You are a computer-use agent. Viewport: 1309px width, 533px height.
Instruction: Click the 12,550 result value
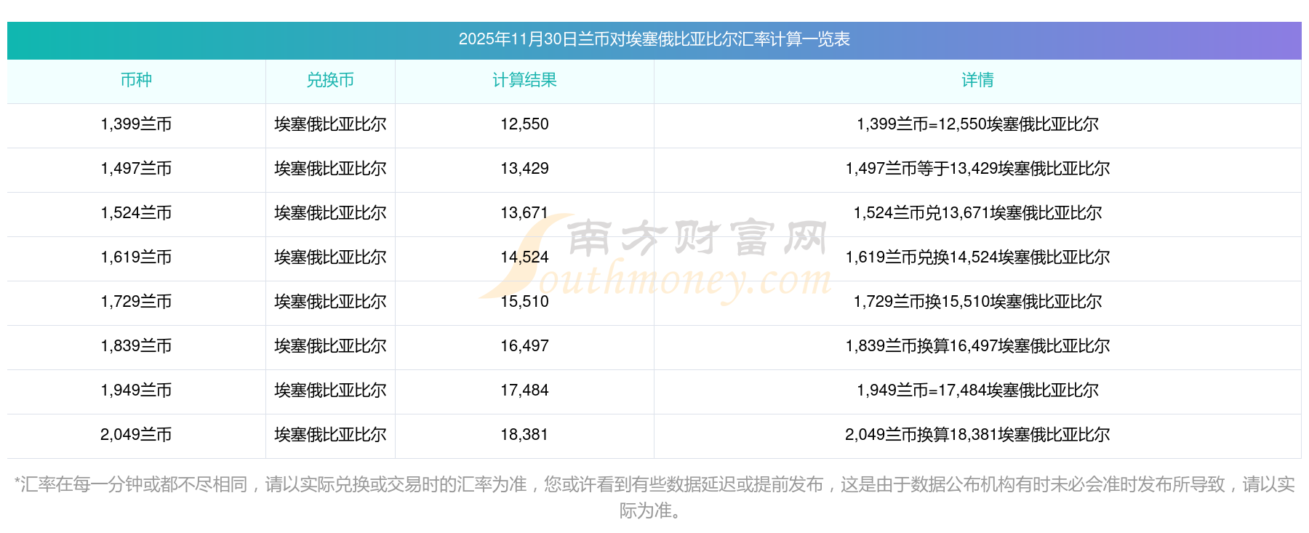(524, 124)
